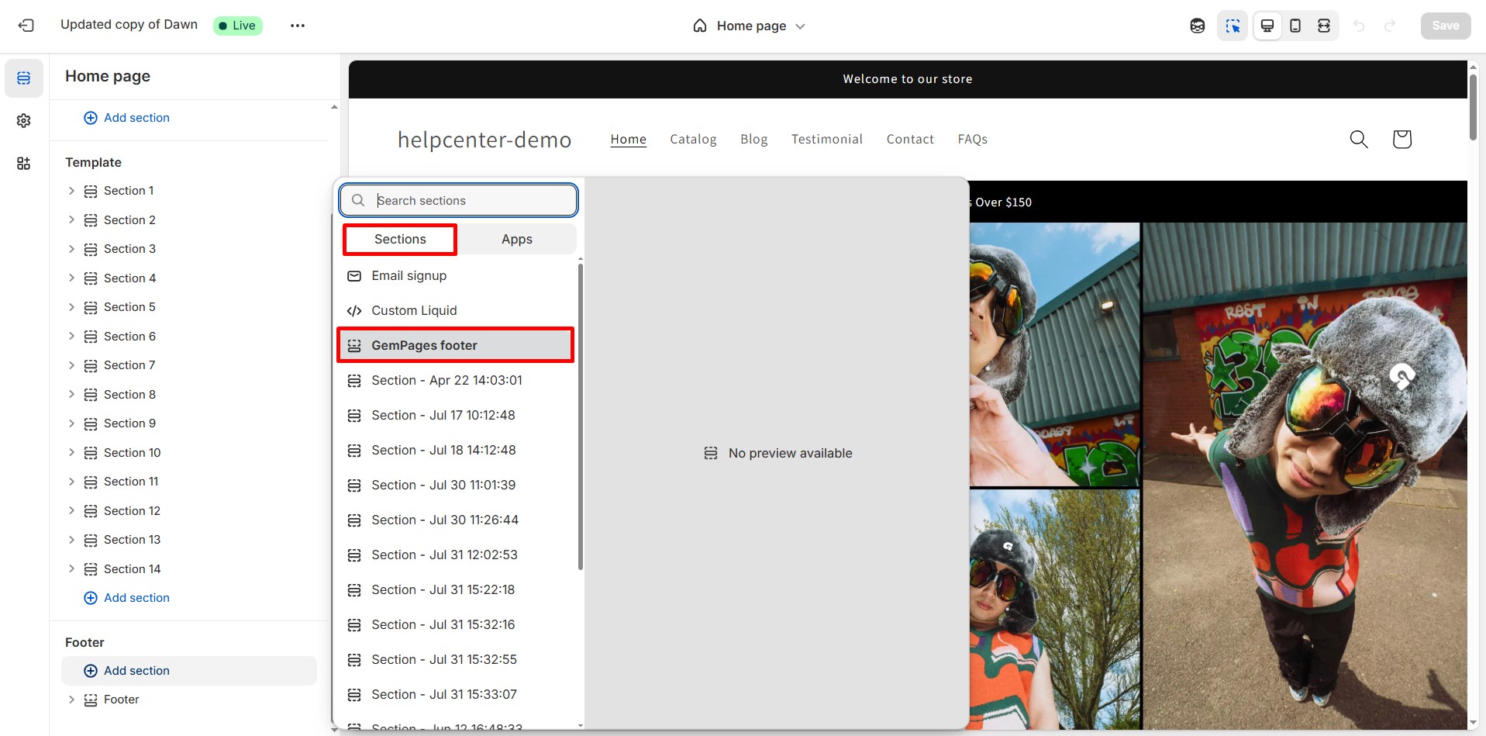Select GemPages footer from the section list
Screen dimensions: 1486x736
point(454,344)
